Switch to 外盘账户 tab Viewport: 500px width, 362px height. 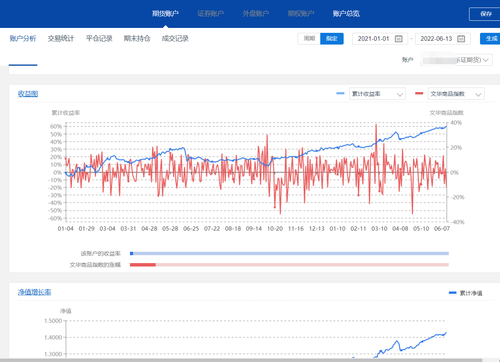(x=256, y=14)
